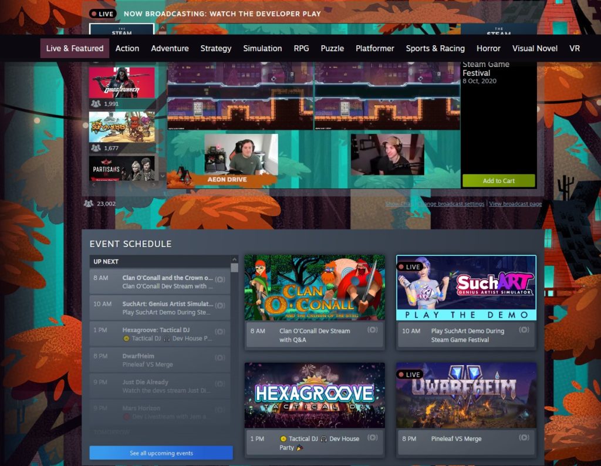Click the LIVE badge on the SuchArt card
The width and height of the screenshot is (601, 466).
(410, 266)
